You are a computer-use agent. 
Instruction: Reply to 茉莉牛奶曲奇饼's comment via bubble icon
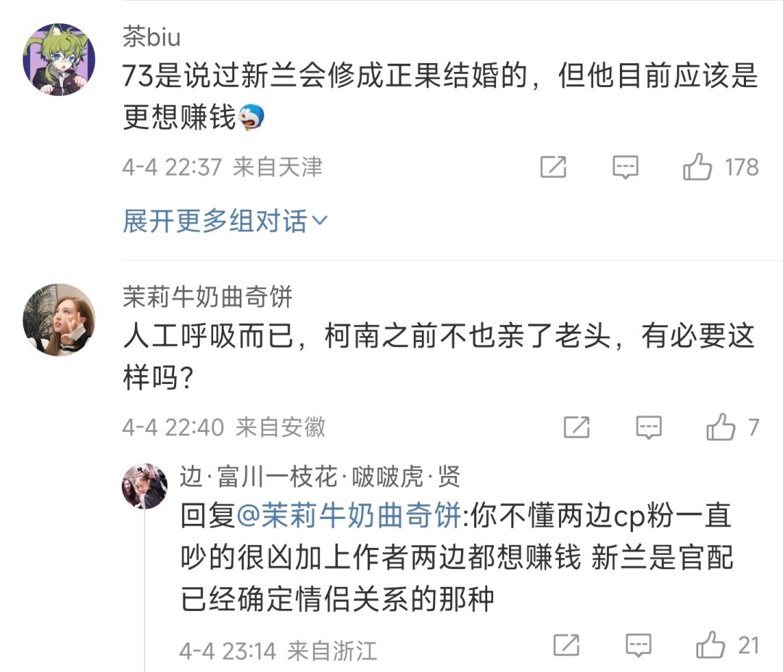coord(649,427)
